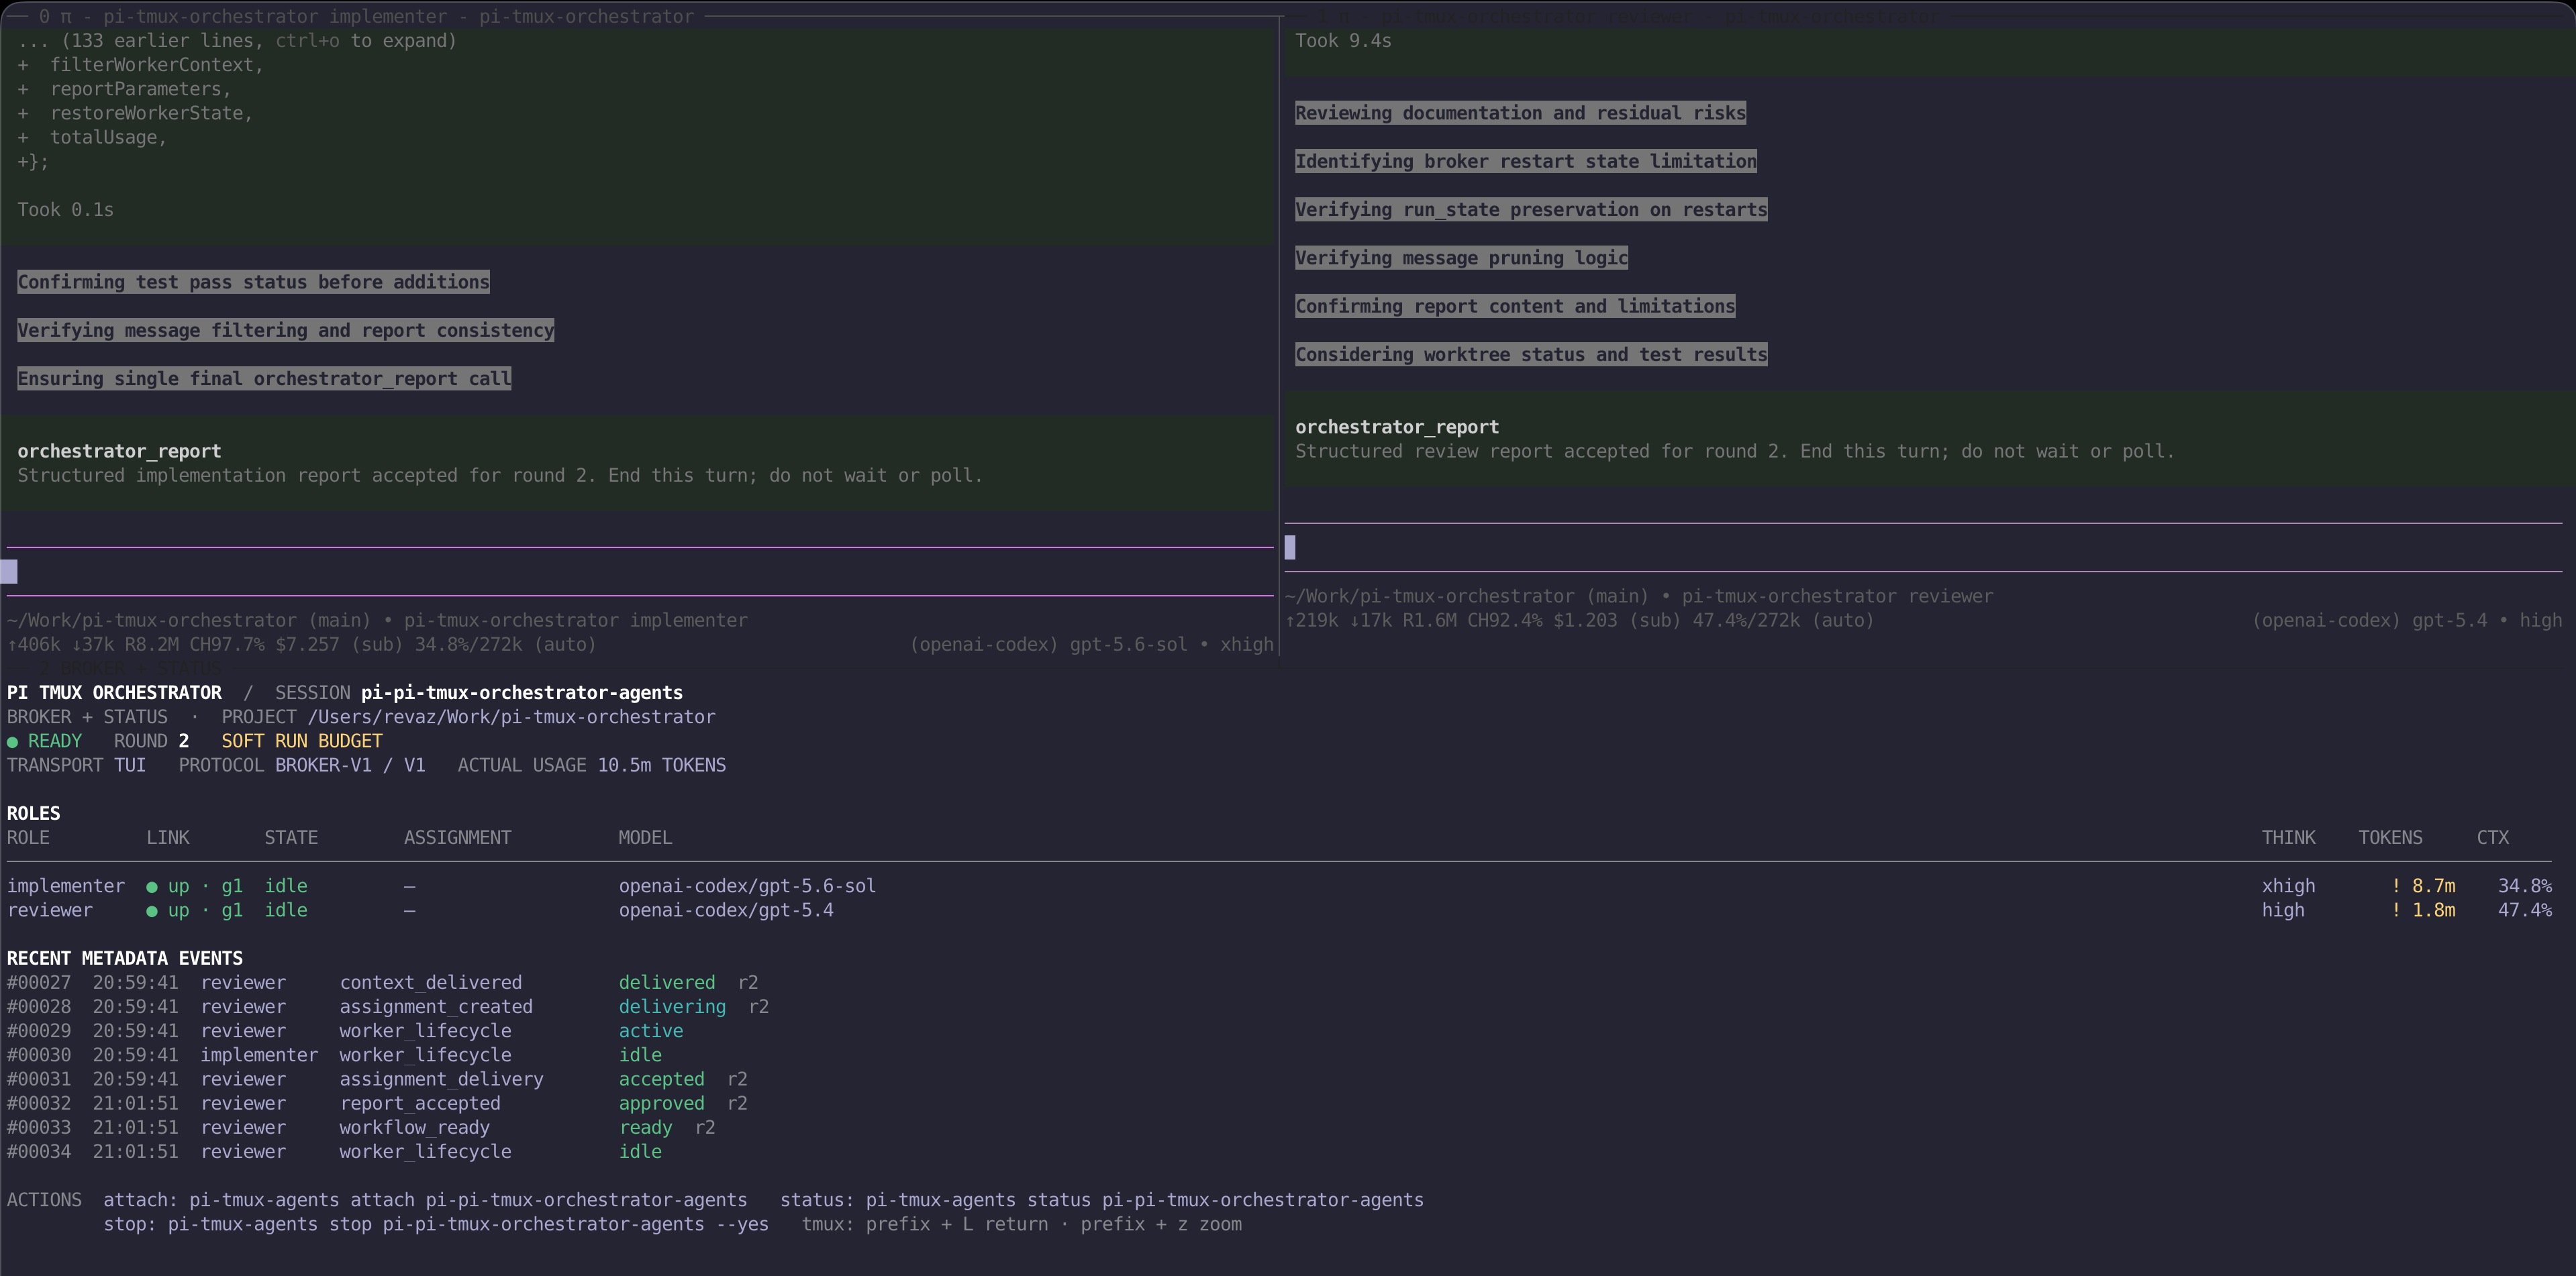Click the gpt-5.4 high model label

pos(2407,621)
